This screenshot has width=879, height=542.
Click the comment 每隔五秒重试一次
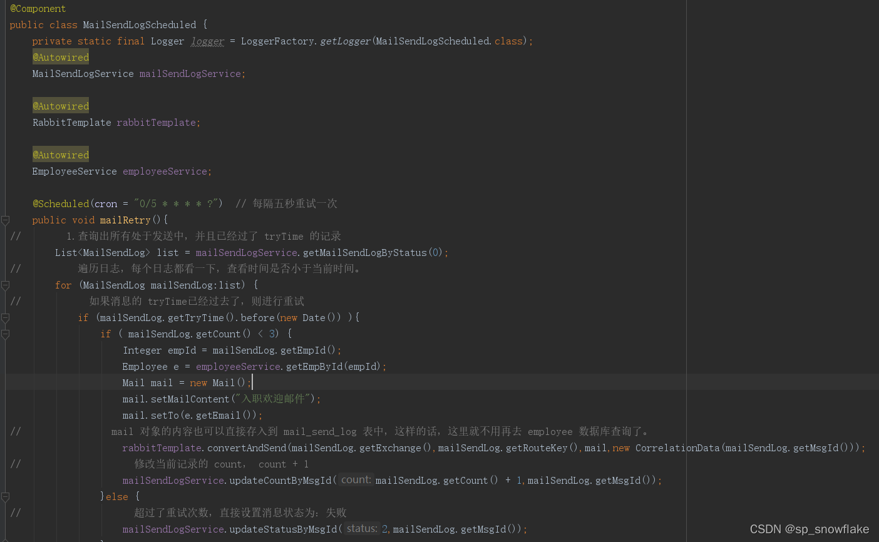tap(286, 204)
